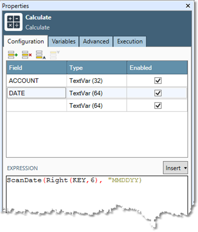
Task: Open the Insert dropdown menu
Action: coord(176,168)
